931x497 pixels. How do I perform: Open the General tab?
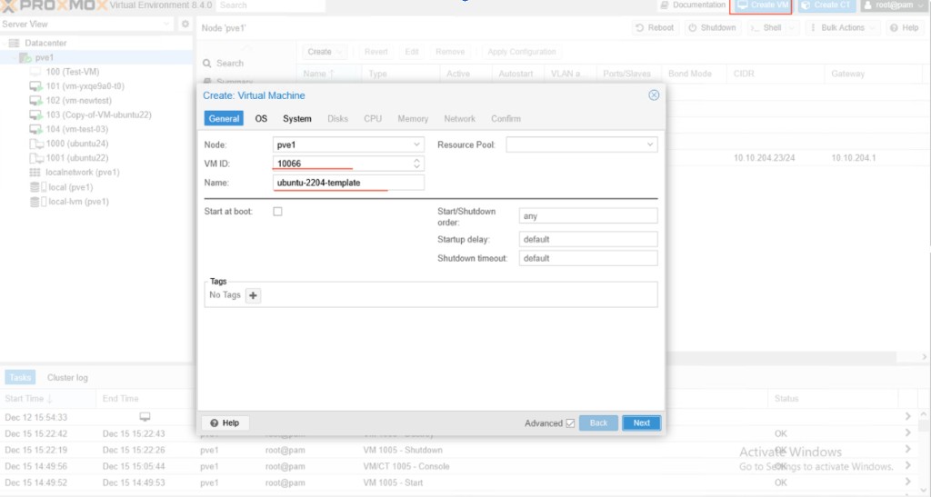pyautogui.click(x=224, y=119)
